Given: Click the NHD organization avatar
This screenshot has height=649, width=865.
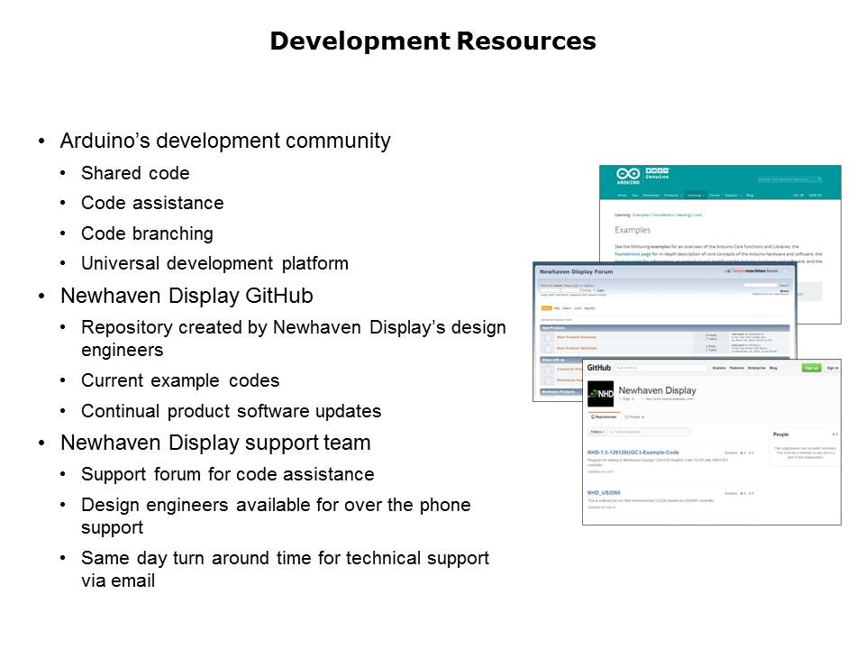Looking at the screenshot, I should pos(600,394).
